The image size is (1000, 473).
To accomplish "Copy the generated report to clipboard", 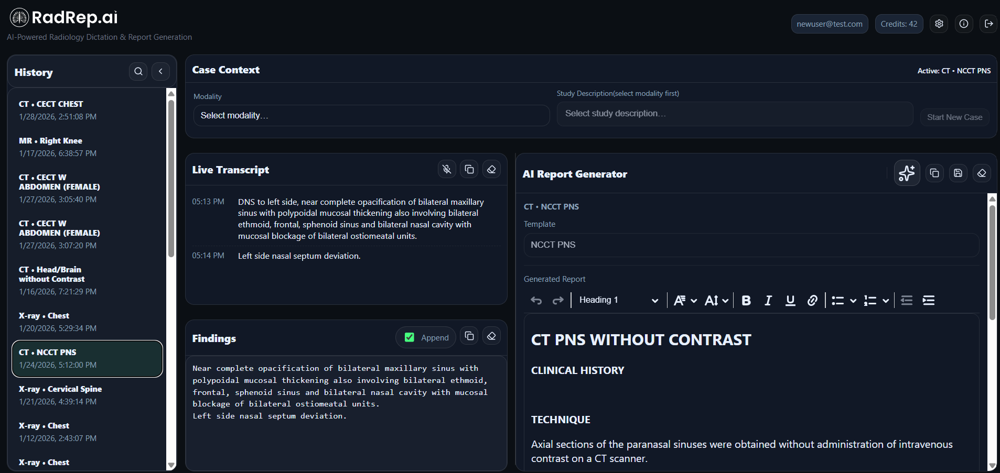I will pyautogui.click(x=934, y=173).
